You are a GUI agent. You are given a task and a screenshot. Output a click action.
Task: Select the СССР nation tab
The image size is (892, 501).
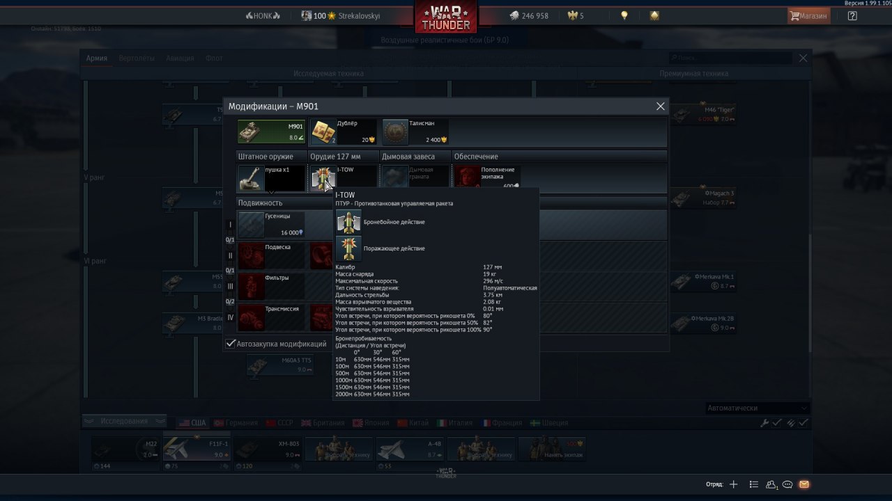279,423
